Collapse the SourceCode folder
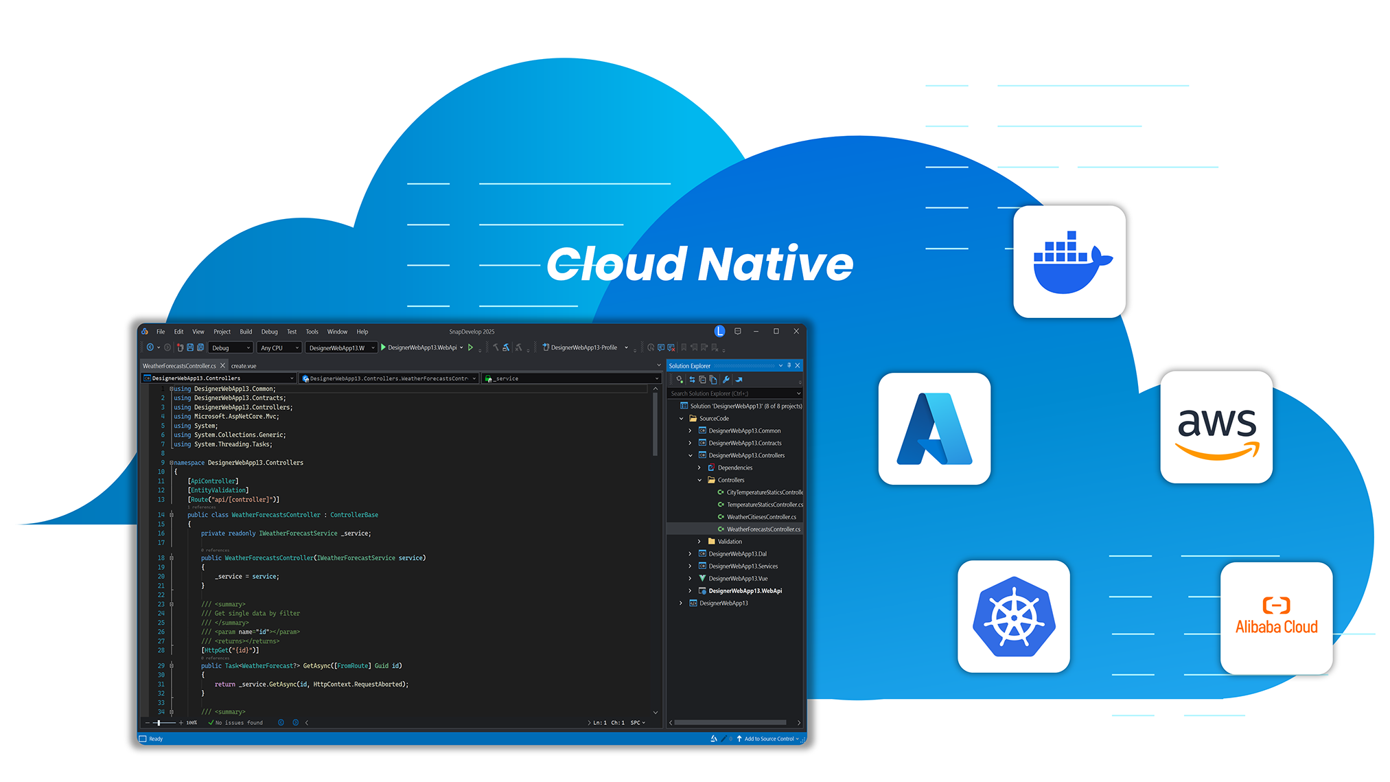 pos(682,418)
